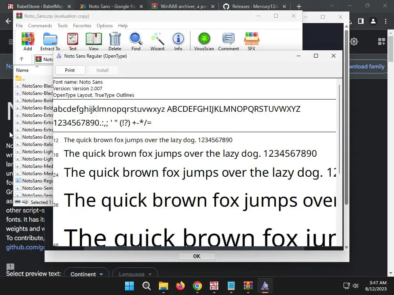Open File Explorer from the taskbar
Screen dimensions: 394x295
(x=163, y=286)
